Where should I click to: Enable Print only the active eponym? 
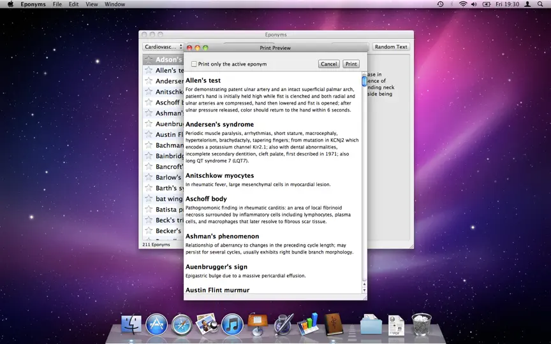(x=194, y=64)
